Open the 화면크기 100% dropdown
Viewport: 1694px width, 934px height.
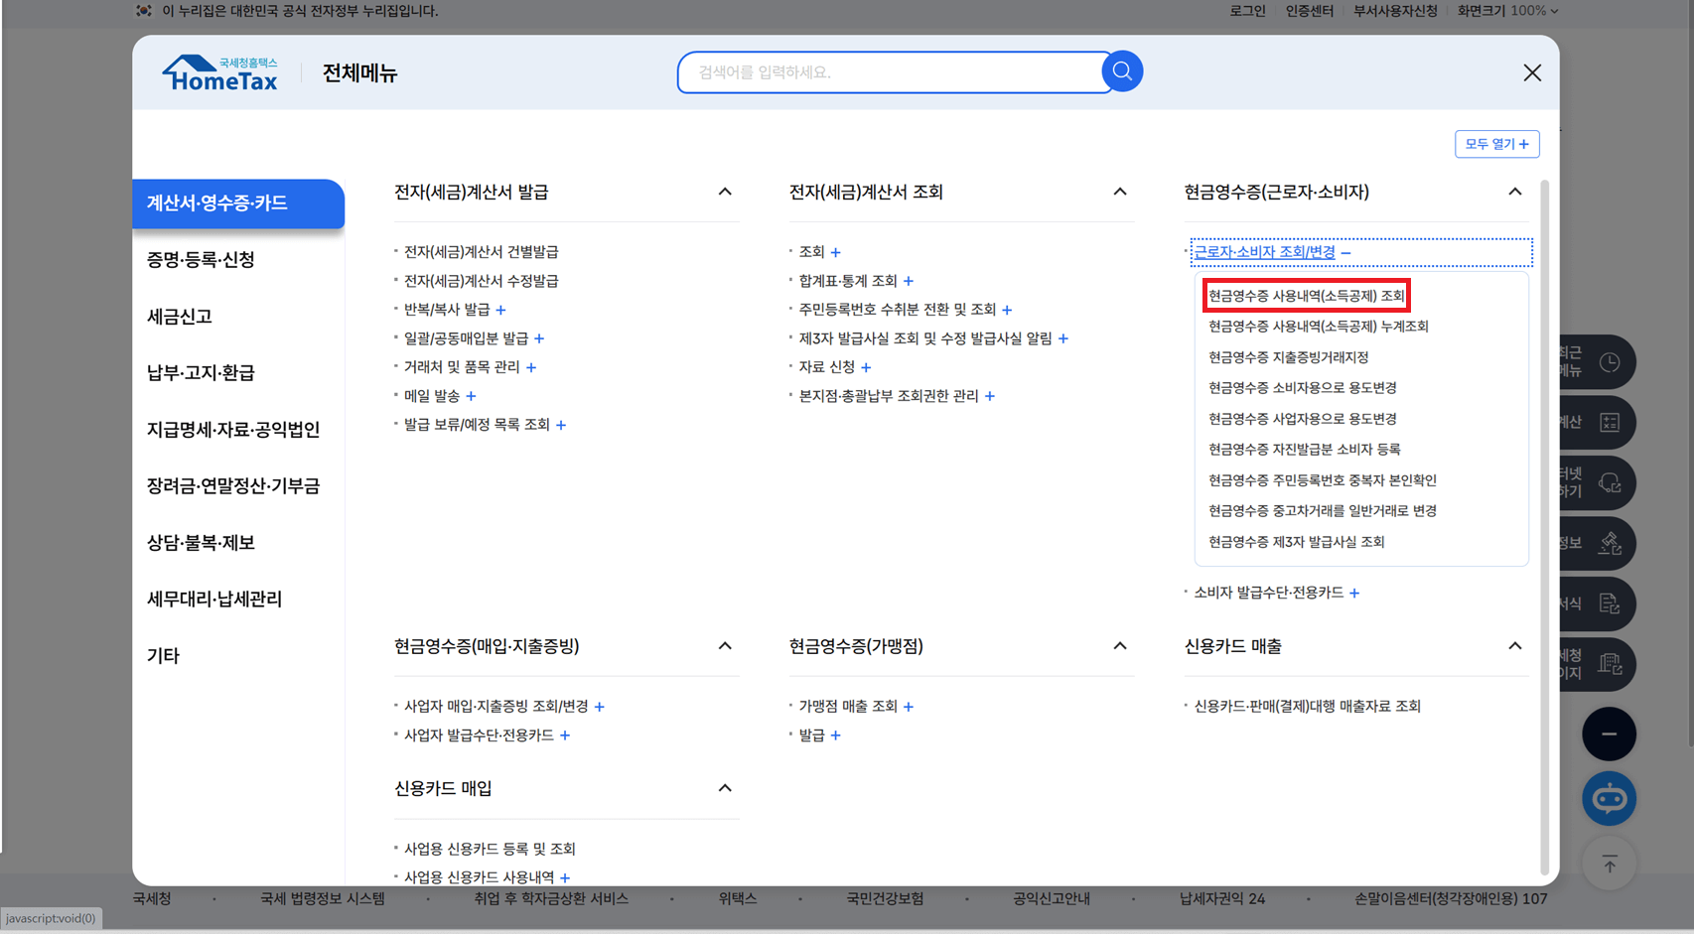[1506, 11]
